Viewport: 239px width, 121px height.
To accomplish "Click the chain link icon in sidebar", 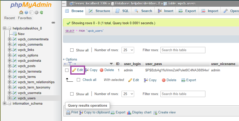I will [x=53, y=23].
